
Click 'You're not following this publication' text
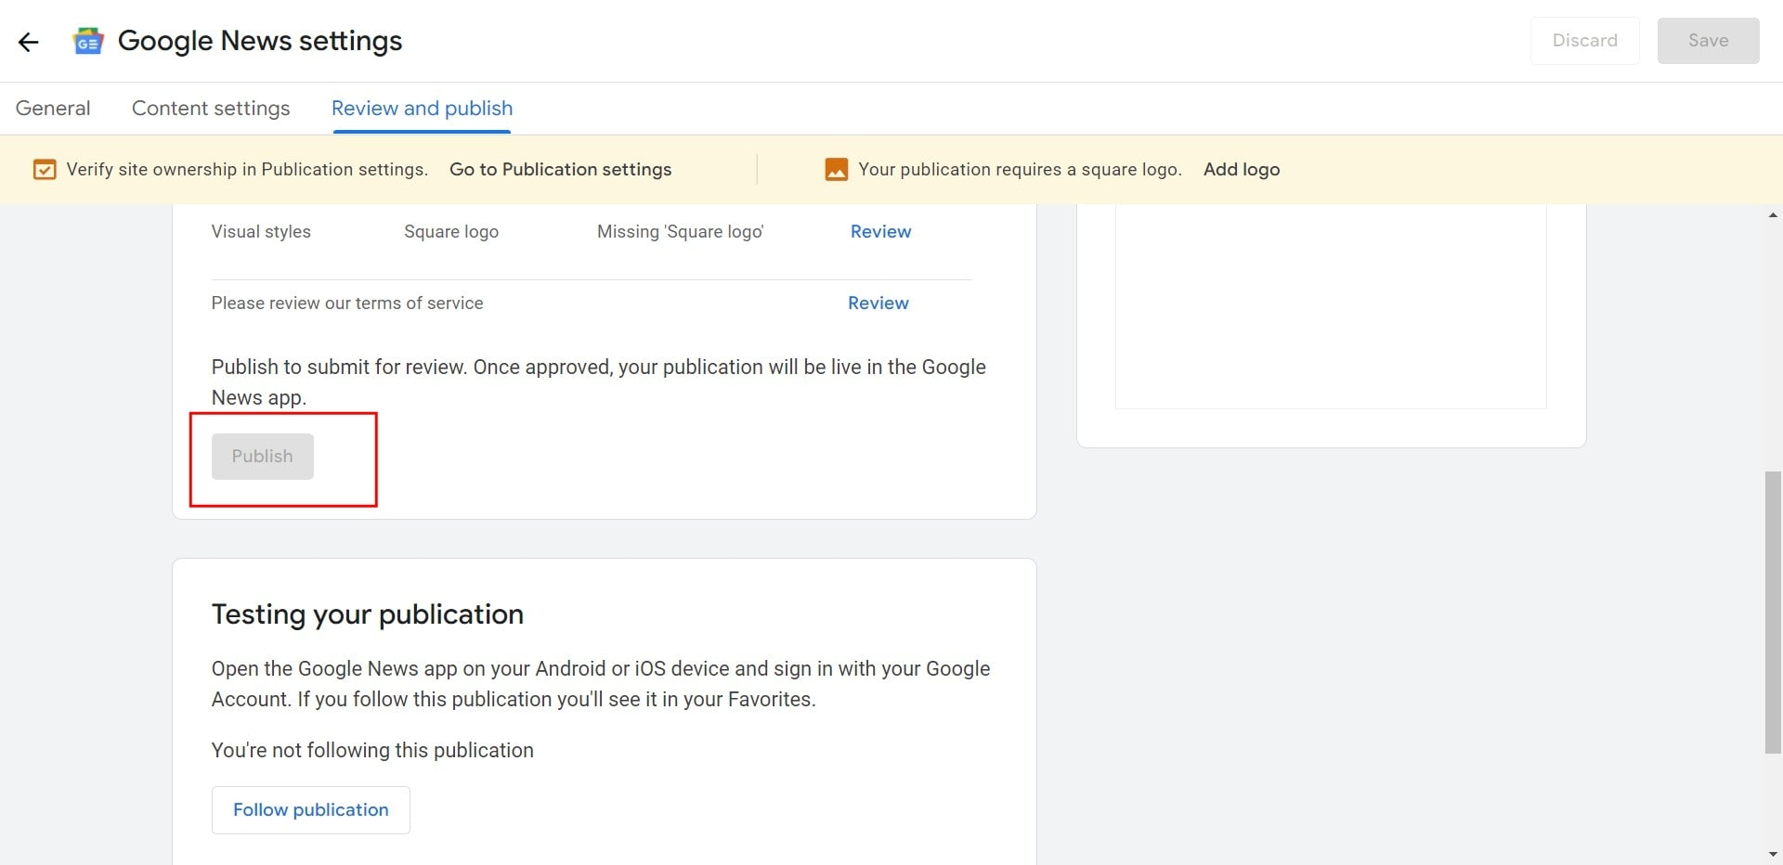coord(372,751)
